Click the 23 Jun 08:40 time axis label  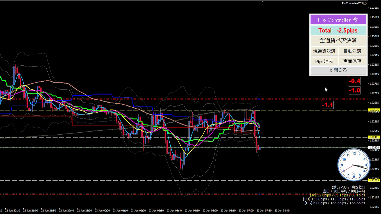click(282, 210)
